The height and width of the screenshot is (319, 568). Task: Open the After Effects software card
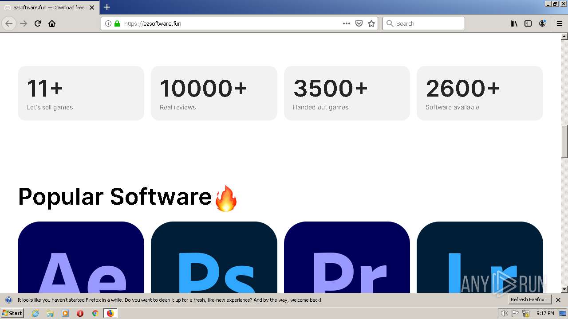coord(81,257)
